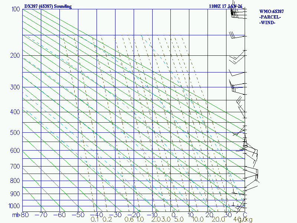Viewport: 297px width, 223px height.
Task: Pick the 700 pressure axis label
Action: click(15, 166)
